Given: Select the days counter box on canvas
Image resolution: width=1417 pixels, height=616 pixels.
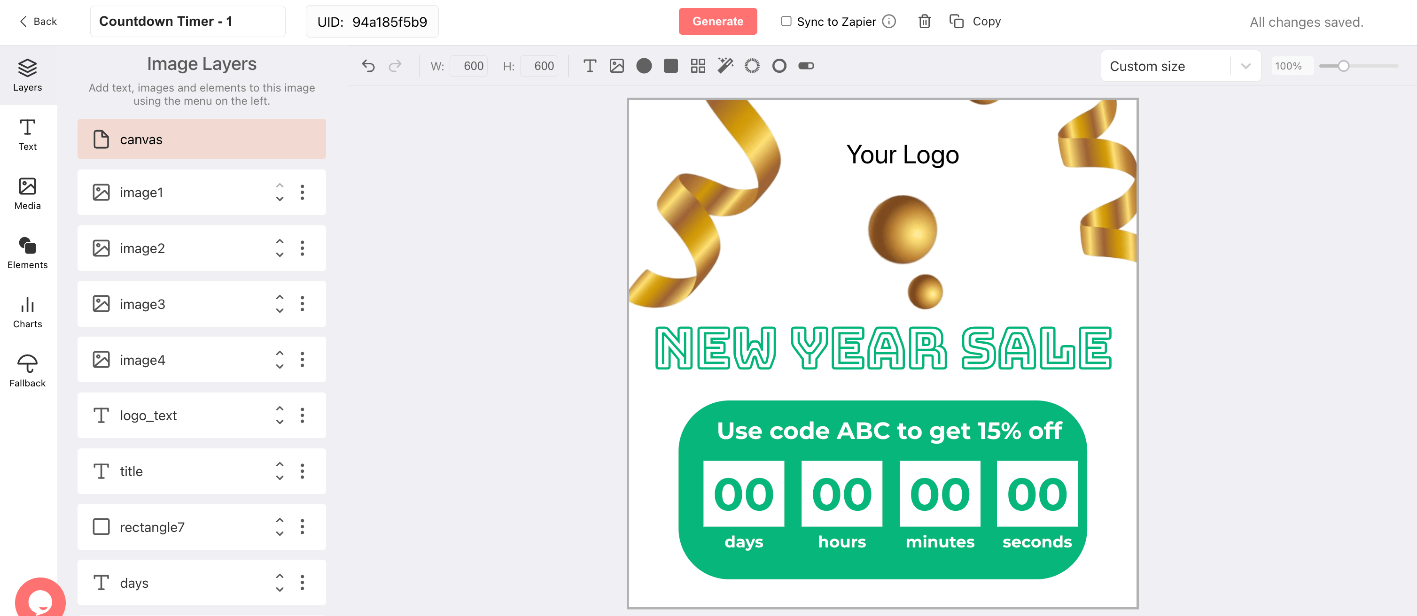Looking at the screenshot, I should (x=744, y=493).
